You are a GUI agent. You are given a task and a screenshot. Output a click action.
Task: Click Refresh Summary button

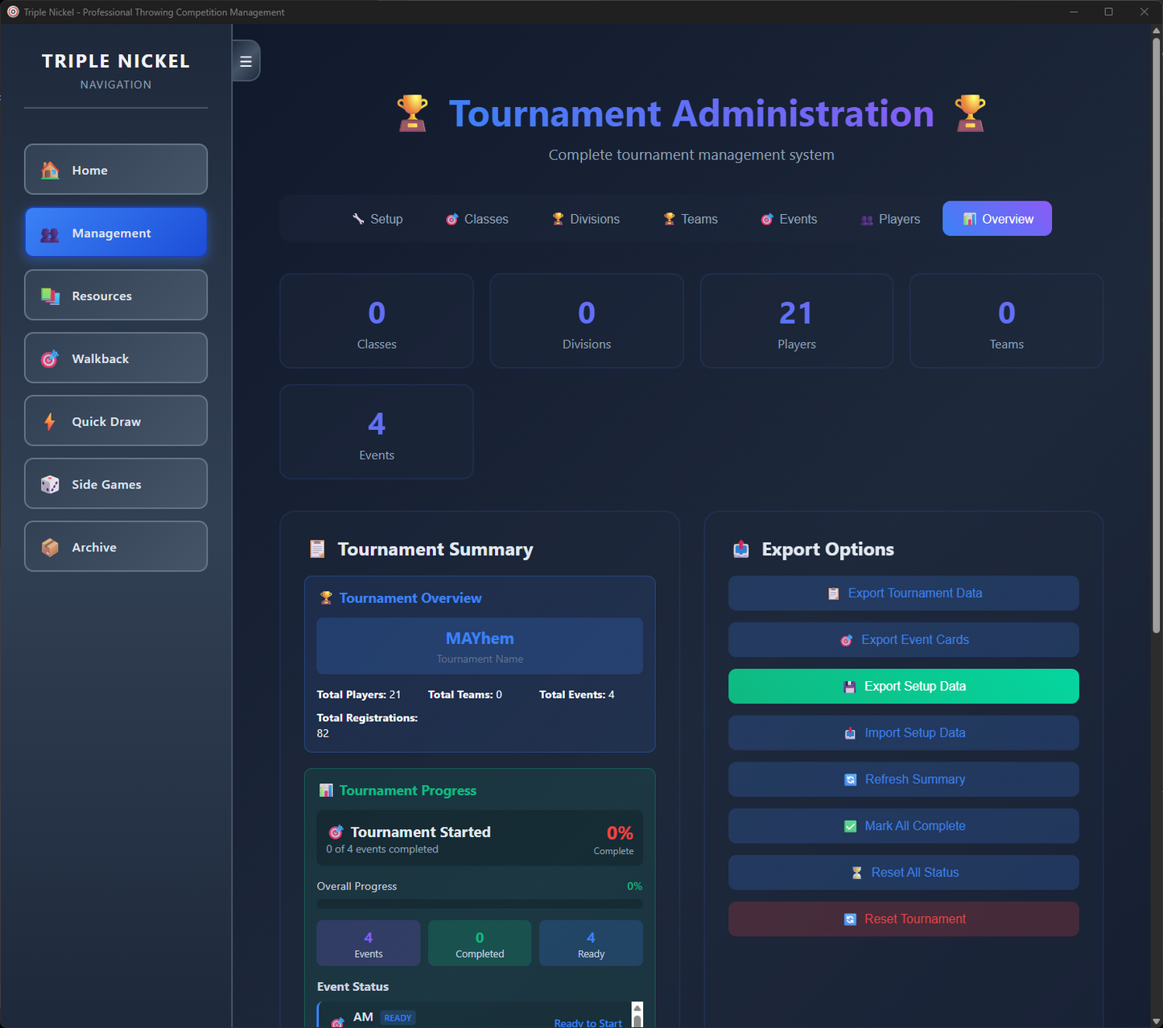click(x=903, y=779)
